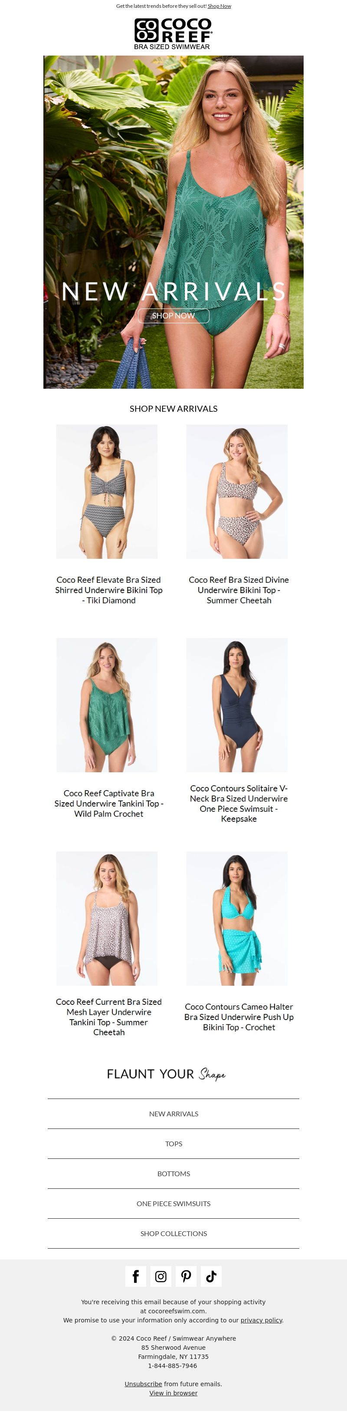Open the Facebook social icon
347x1417 pixels.
[135, 1276]
